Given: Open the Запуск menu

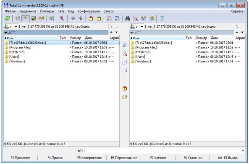Looking at the screenshot, I should click(109, 11).
